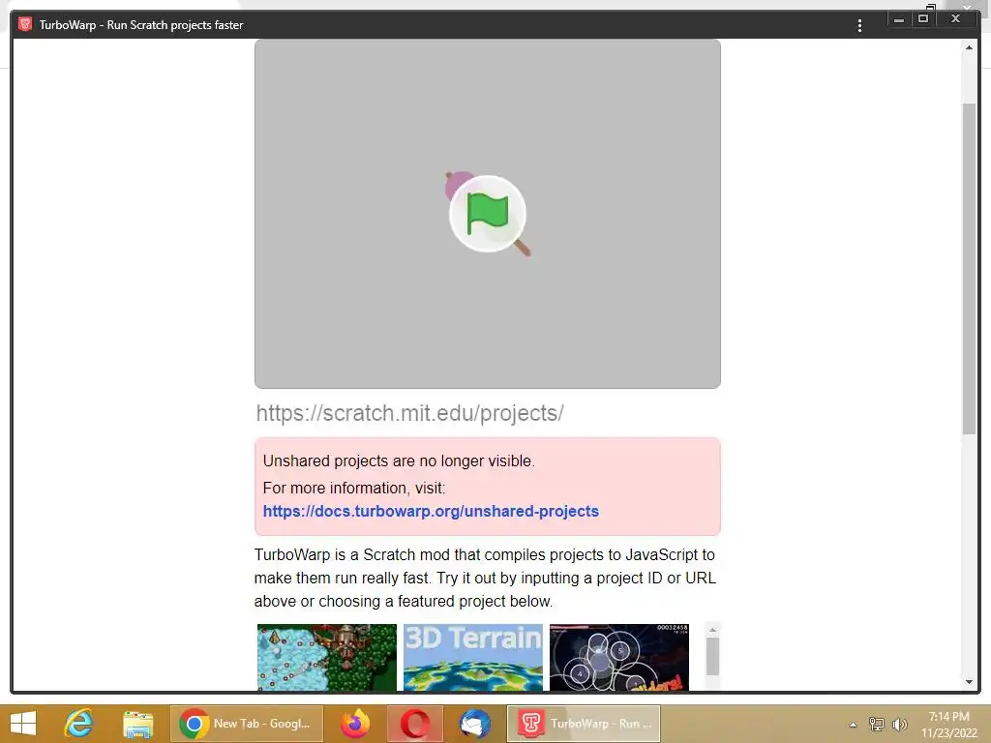Open the 3D Terrain featured project
The width and height of the screenshot is (991, 743).
[472, 657]
